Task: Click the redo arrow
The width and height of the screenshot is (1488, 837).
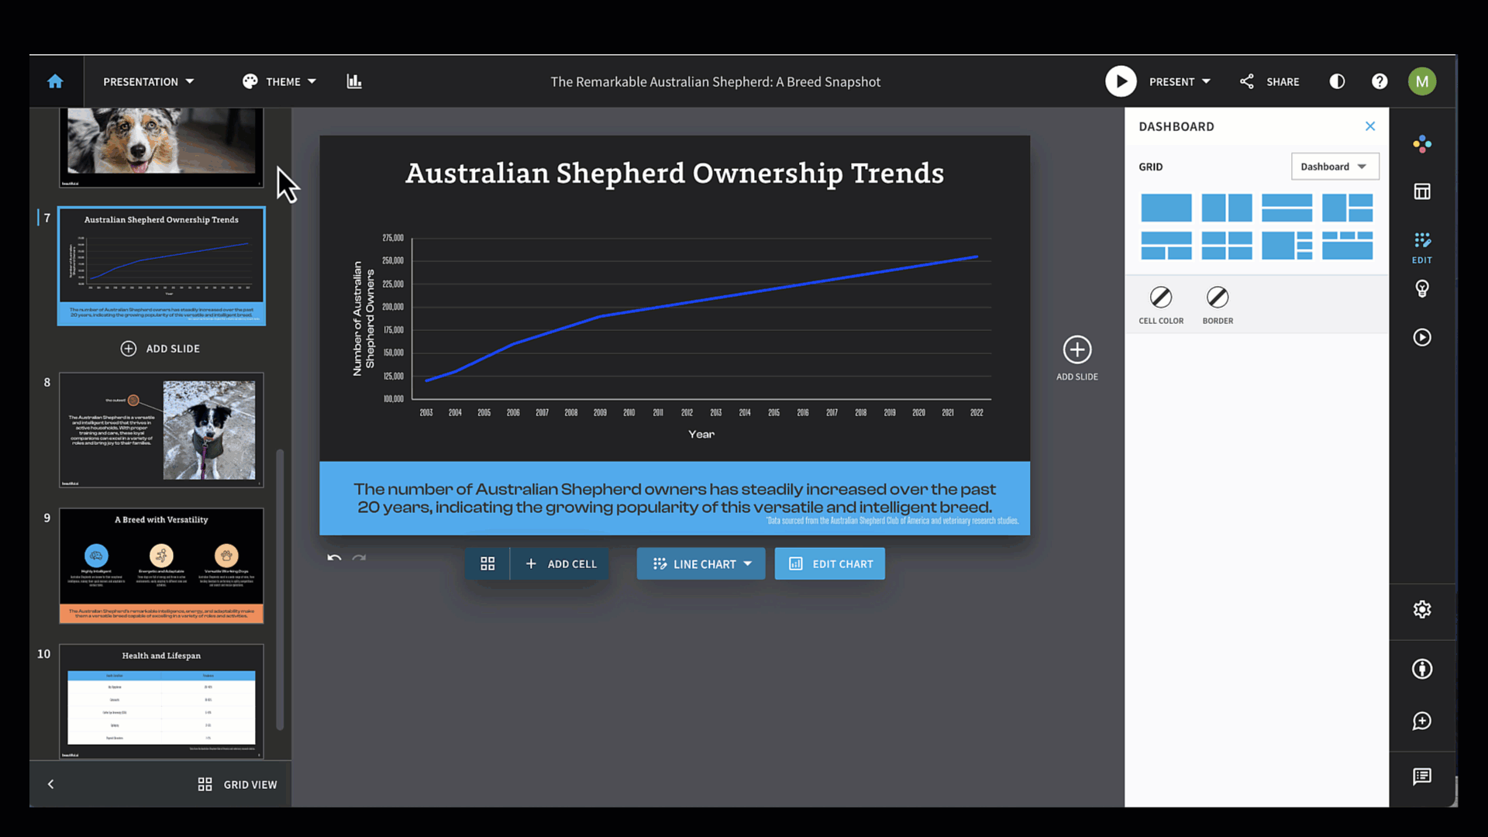Action: [359, 558]
